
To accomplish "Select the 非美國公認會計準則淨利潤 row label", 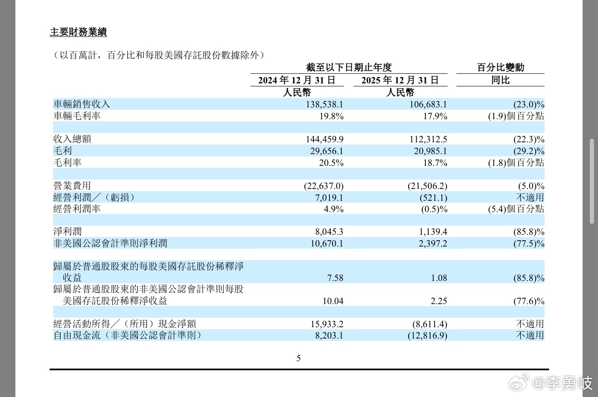I will click(111, 243).
